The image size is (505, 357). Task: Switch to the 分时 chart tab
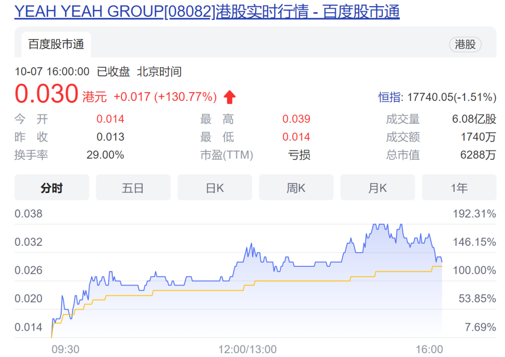[51, 188]
